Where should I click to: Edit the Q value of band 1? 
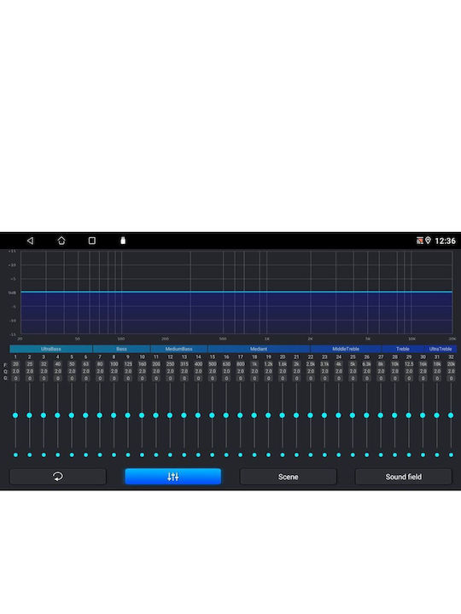tap(15, 371)
